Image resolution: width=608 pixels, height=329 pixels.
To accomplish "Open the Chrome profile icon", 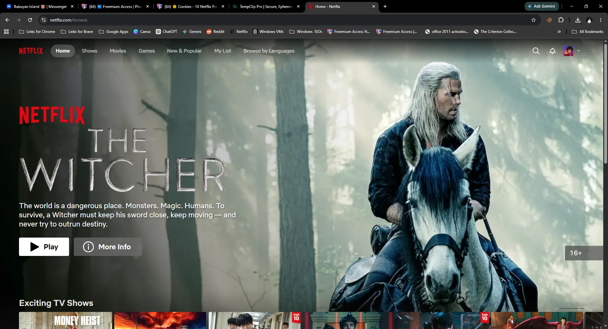I will click(x=589, y=20).
